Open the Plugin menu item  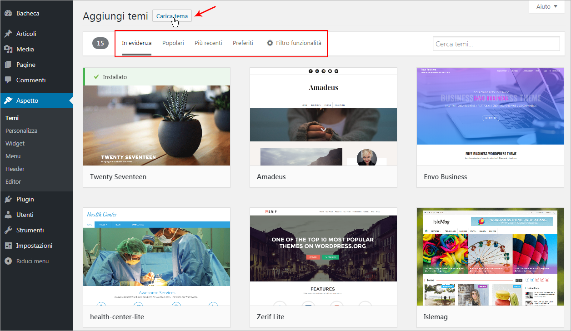click(x=36, y=199)
